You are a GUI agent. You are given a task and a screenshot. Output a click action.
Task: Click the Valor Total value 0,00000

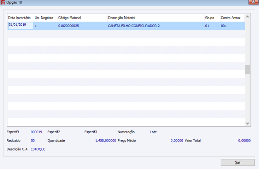244,141
